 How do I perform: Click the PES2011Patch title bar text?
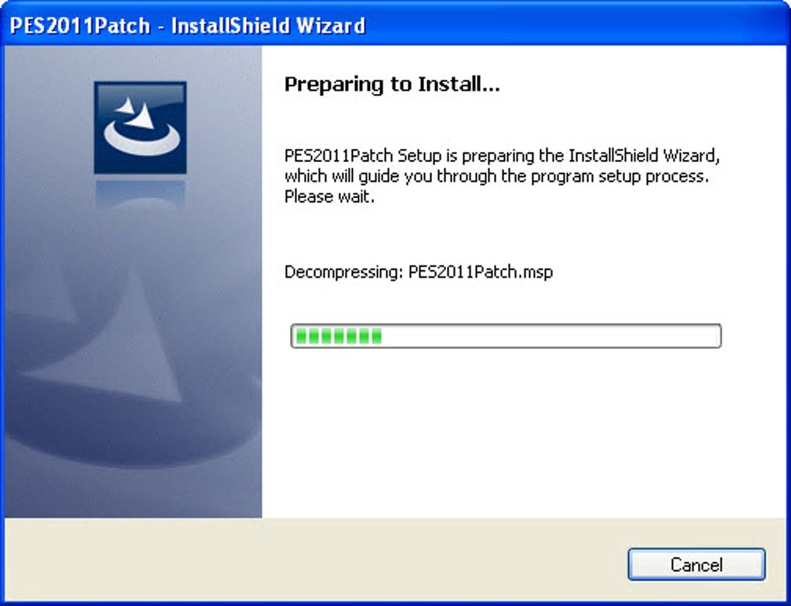(x=80, y=26)
